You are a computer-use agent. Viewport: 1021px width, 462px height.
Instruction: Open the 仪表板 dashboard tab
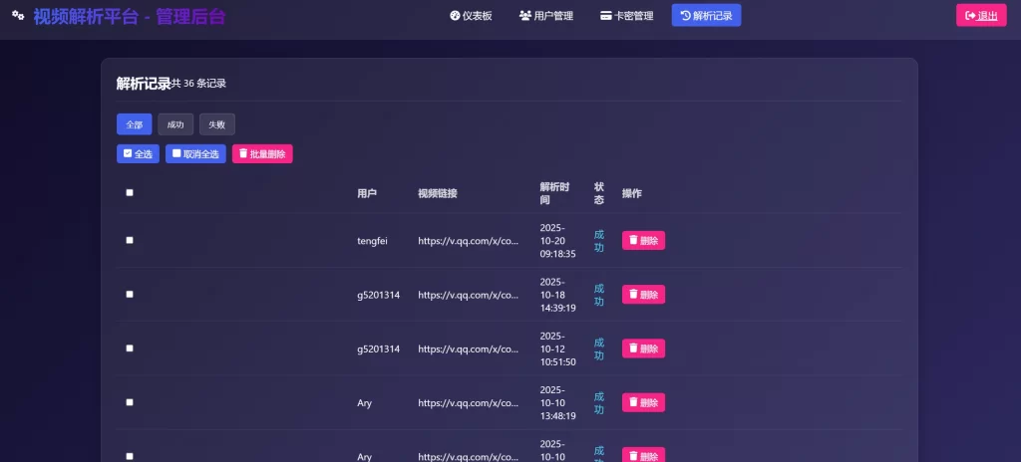click(x=471, y=16)
